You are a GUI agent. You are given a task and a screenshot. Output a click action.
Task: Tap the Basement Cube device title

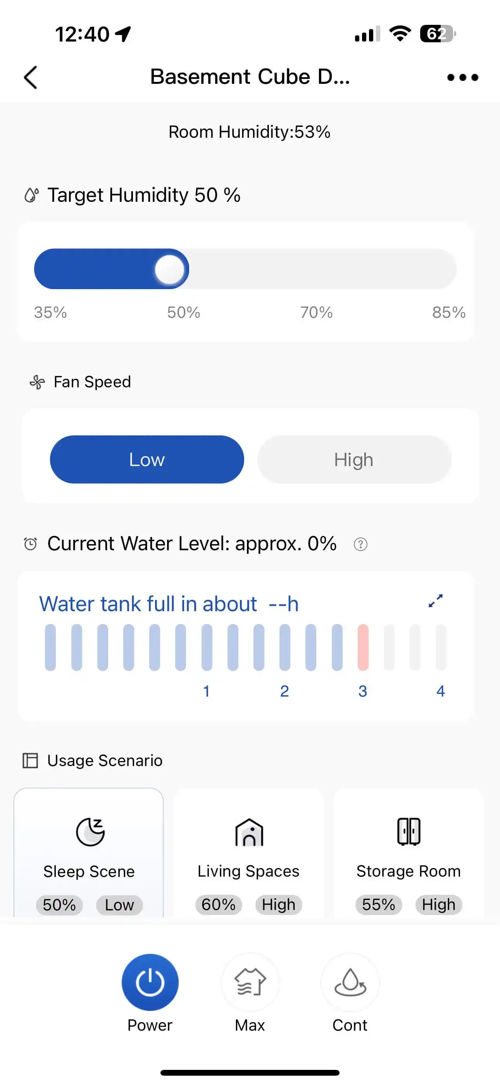250,77
